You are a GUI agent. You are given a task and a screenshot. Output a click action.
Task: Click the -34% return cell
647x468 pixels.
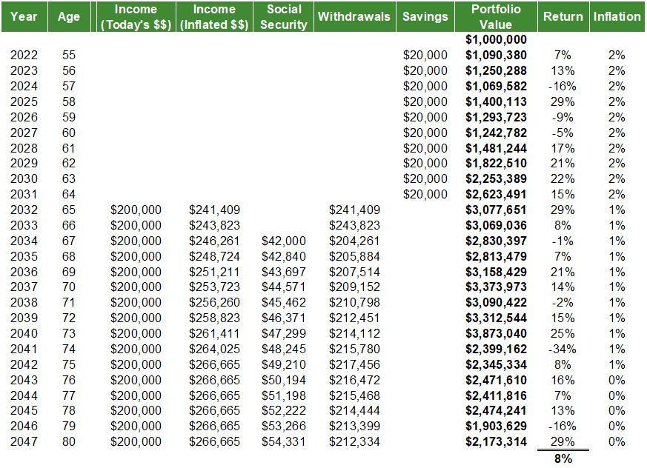(x=563, y=350)
